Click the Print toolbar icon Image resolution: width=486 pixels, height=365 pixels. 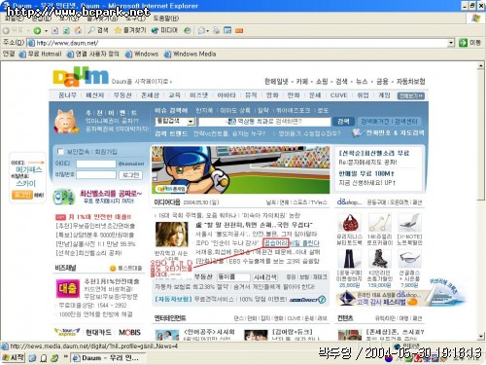pos(216,30)
